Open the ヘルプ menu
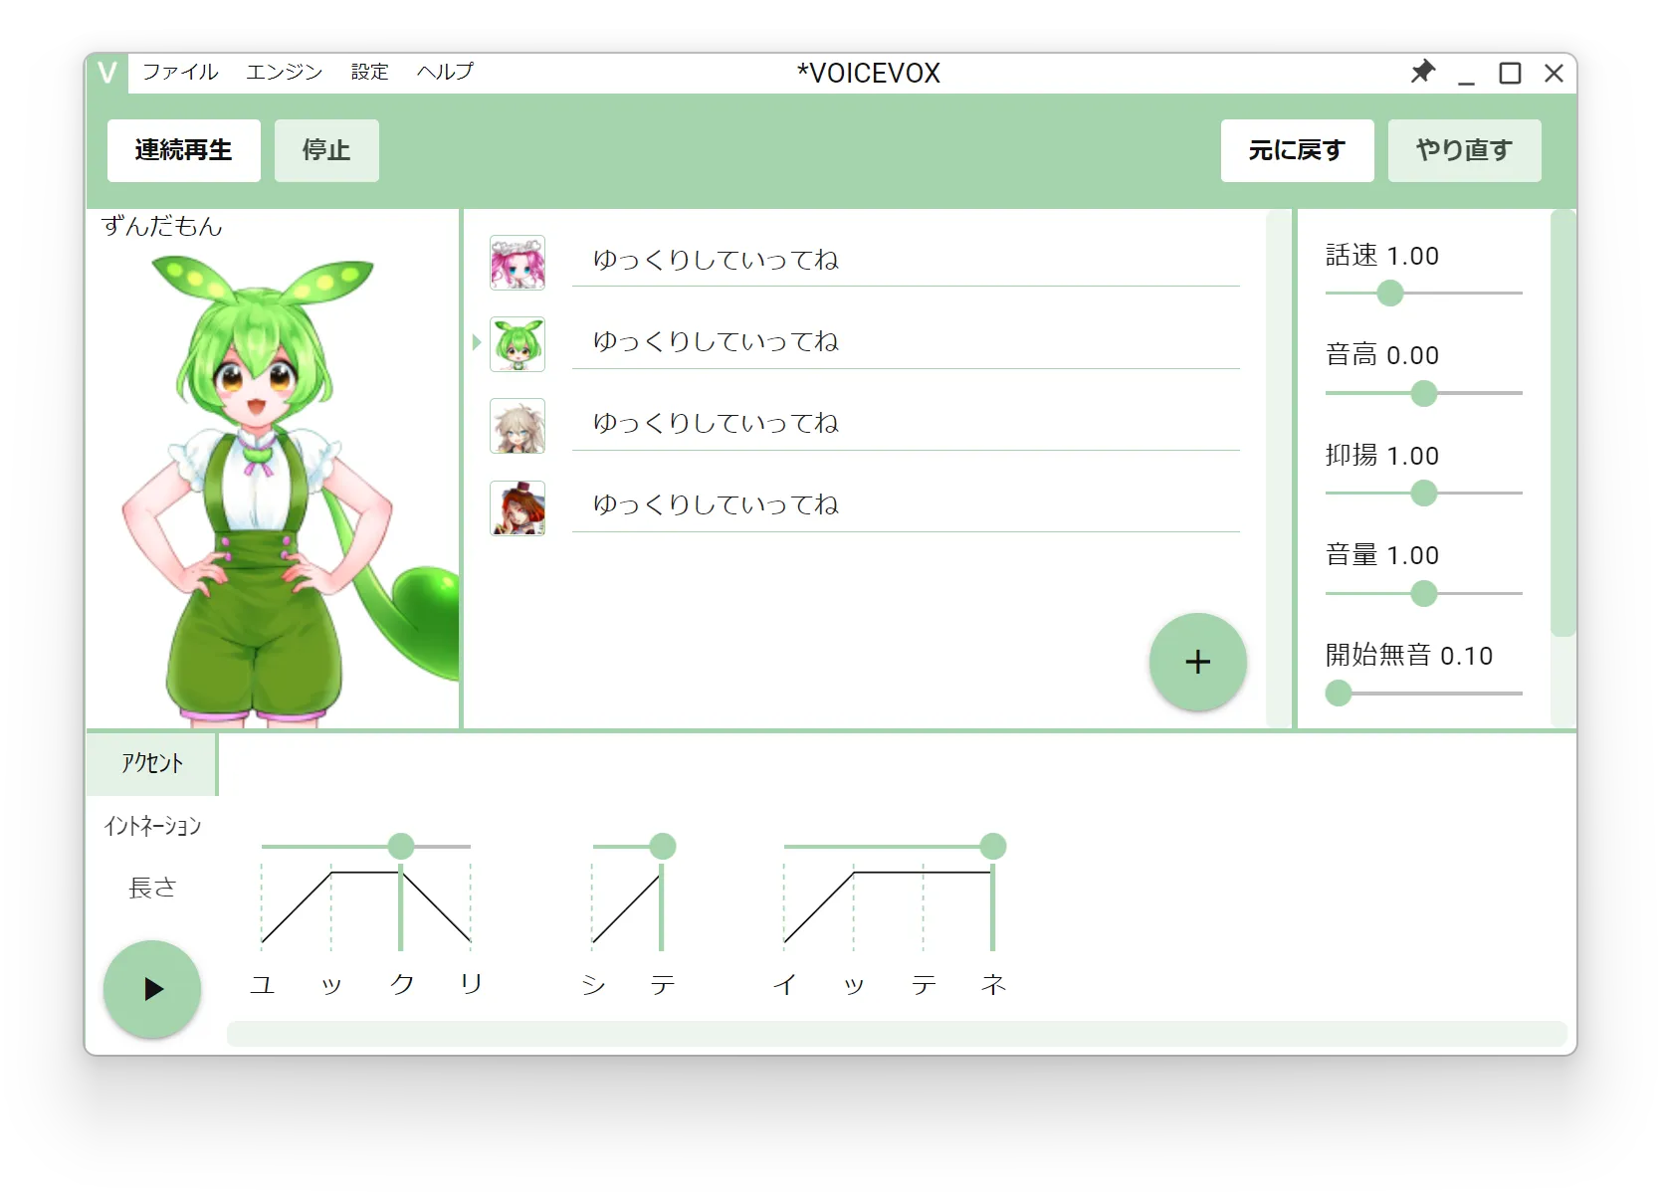The height and width of the screenshot is (1195, 1661). [x=445, y=72]
